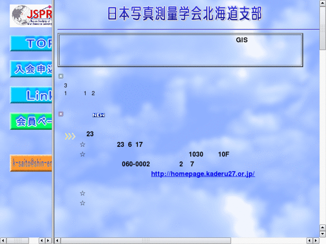
Task: Click the left frame horizontal scrollbar thumb
Action: tap(17, 241)
